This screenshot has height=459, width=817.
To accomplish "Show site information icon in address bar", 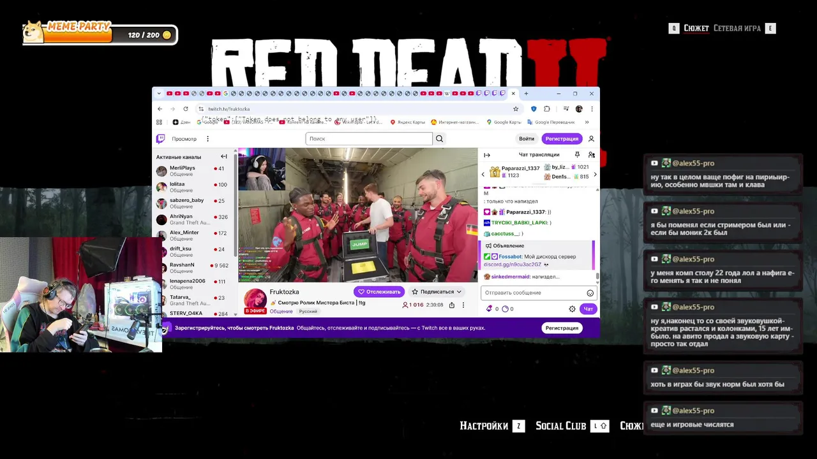I will (200, 109).
